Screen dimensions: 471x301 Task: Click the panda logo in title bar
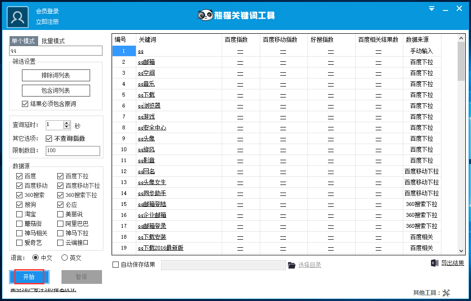[x=205, y=15]
